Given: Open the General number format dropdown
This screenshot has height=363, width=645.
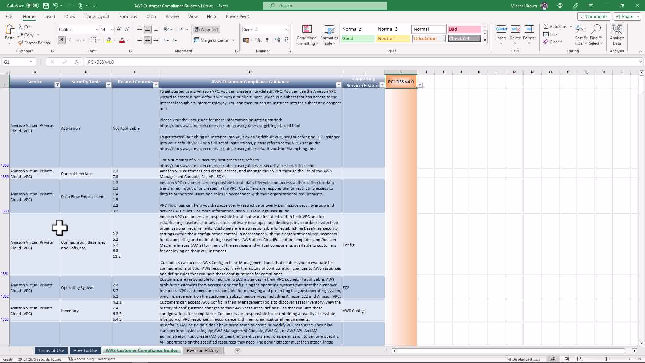Looking at the screenshot, I should pos(287,30).
